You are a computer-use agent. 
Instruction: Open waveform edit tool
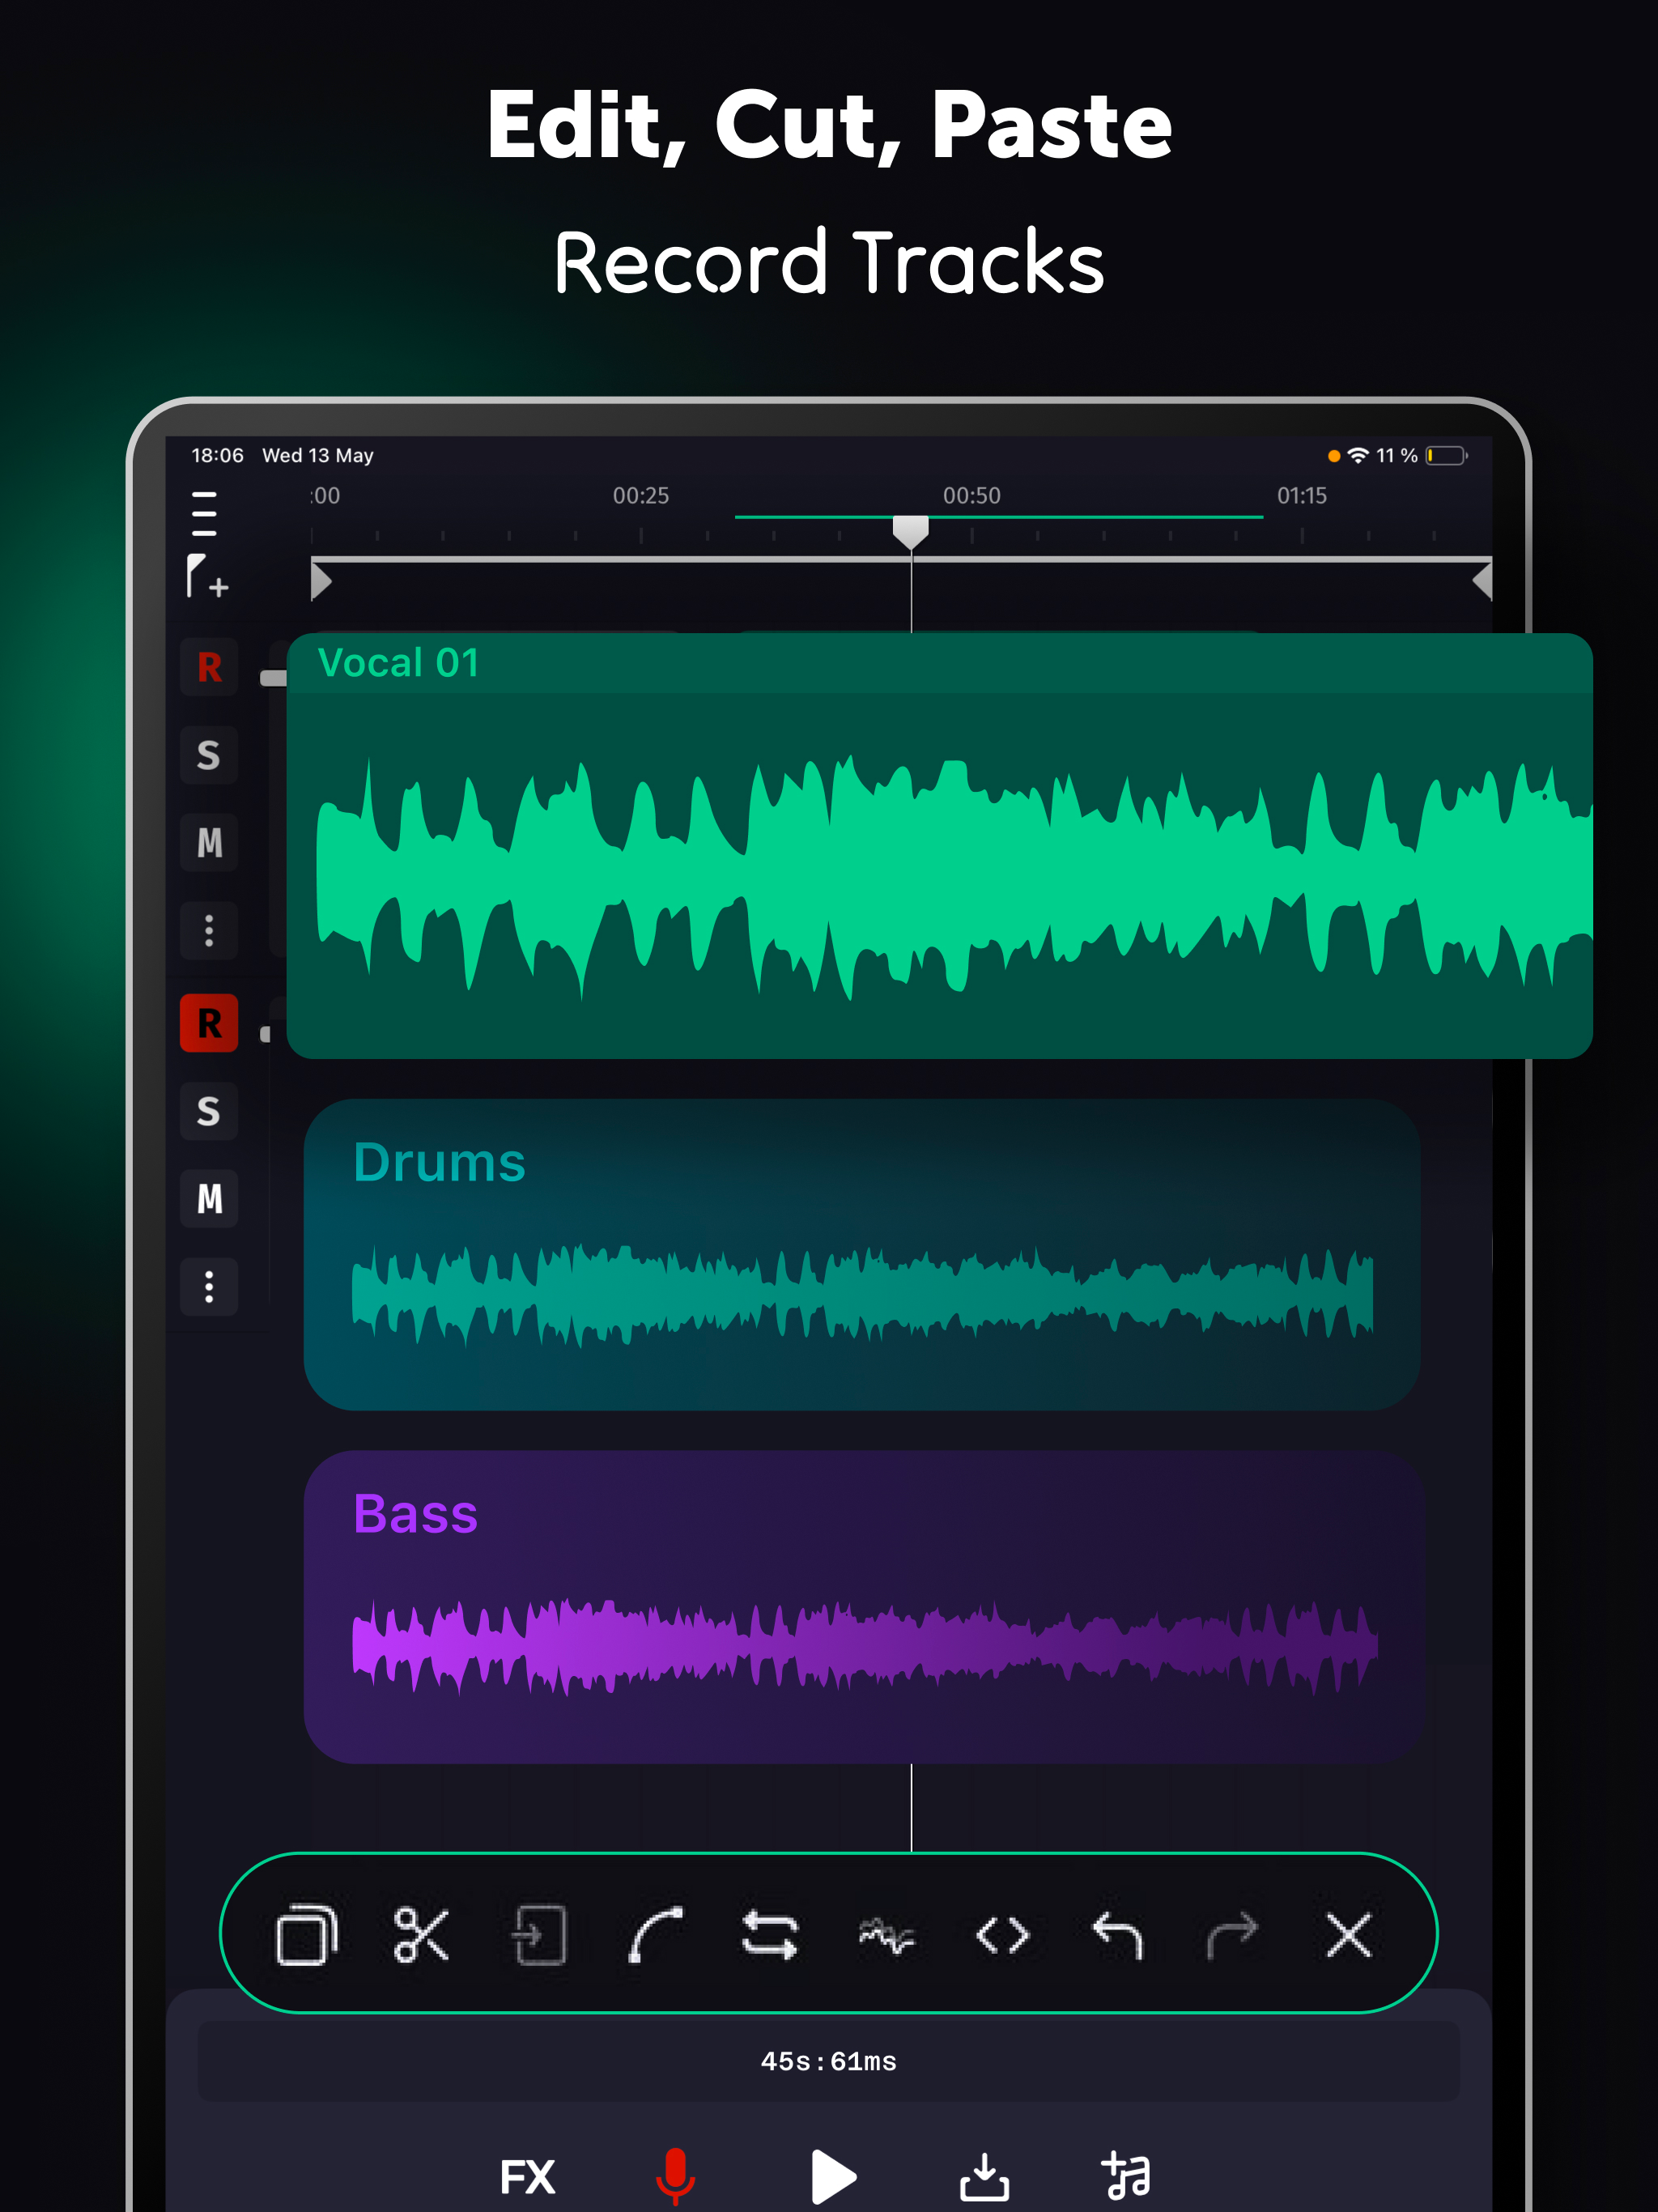pyautogui.click(x=887, y=1937)
